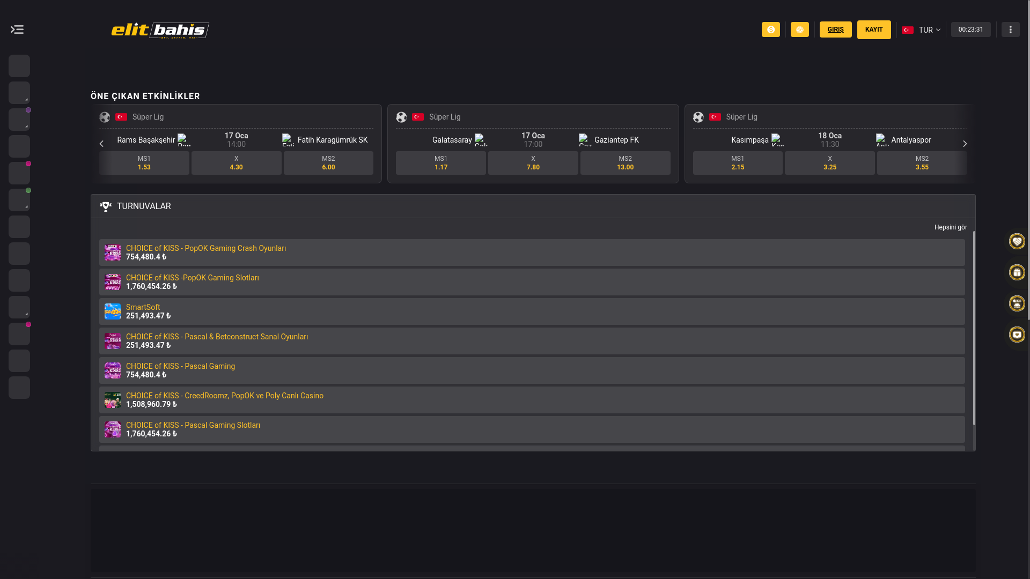Image resolution: width=1030 pixels, height=579 pixels.
Task: Click the 1,508,960.79 ₺ prize amount
Action: tap(151, 404)
